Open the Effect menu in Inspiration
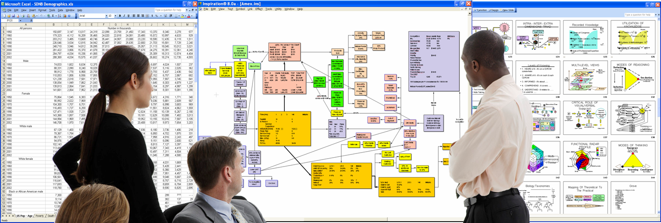The image size is (661, 223). point(259,9)
